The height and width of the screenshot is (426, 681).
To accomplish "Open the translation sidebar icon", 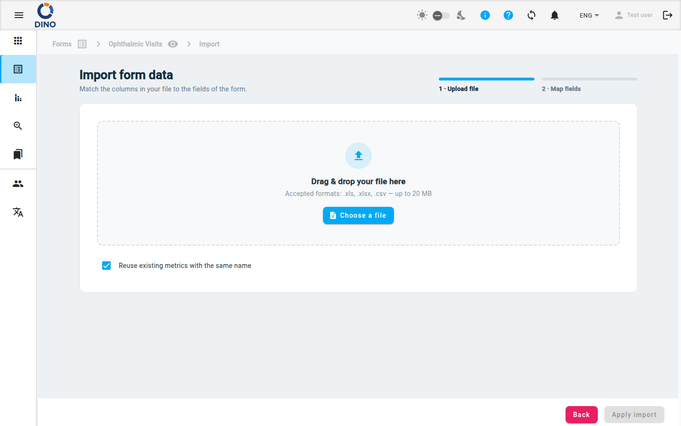I will pyautogui.click(x=18, y=212).
